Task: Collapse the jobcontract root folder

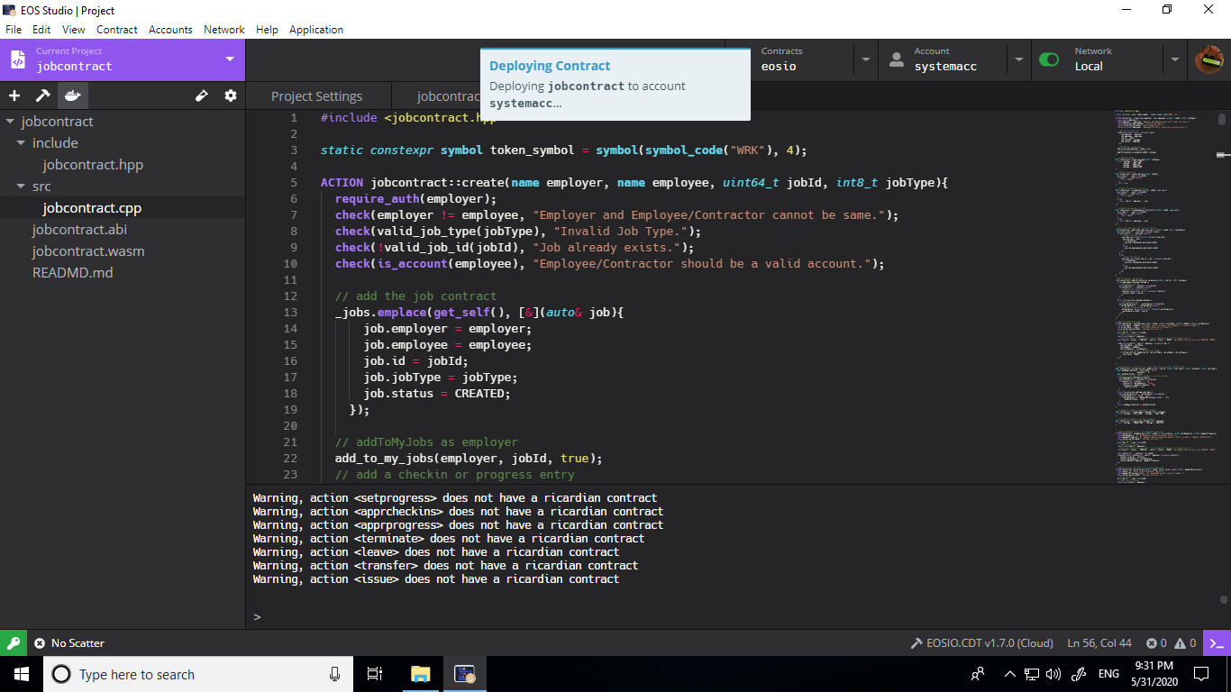Action: tap(10, 122)
